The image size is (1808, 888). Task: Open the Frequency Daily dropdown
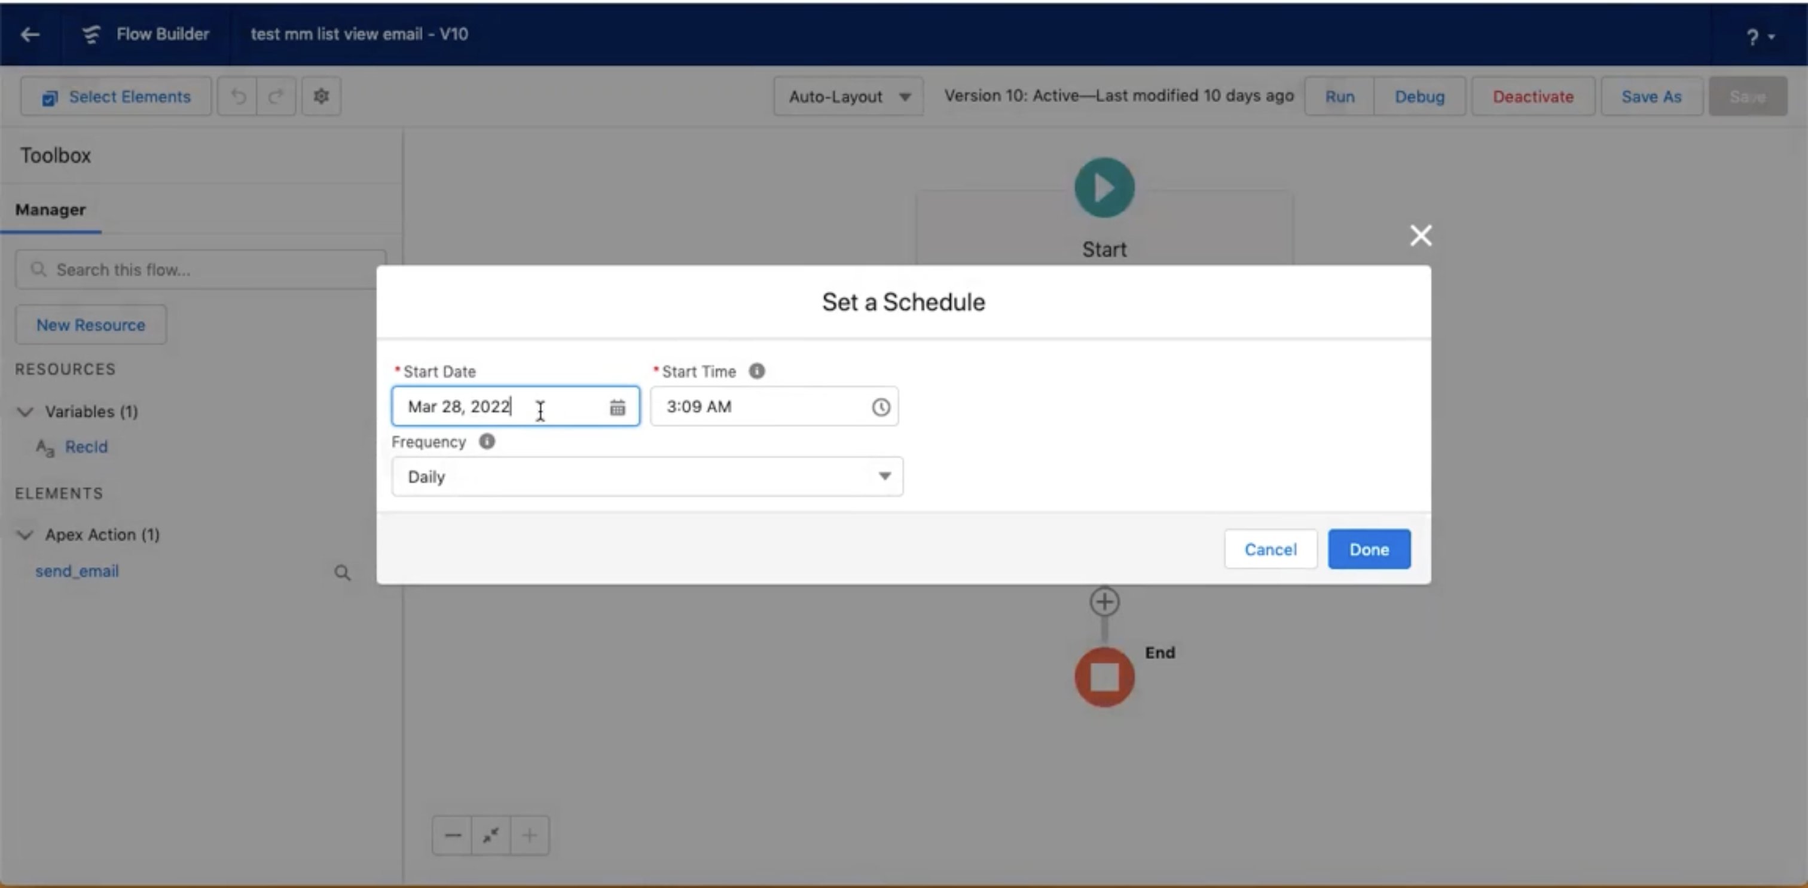point(647,477)
